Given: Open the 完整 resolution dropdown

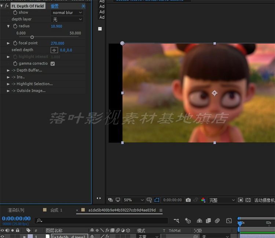Looking at the screenshot, I should [x=222, y=200].
